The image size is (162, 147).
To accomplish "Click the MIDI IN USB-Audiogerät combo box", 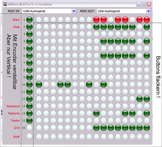I will [49, 11].
